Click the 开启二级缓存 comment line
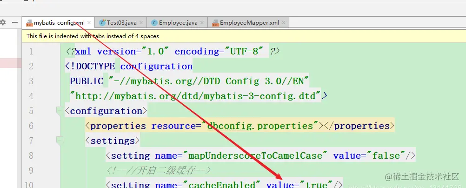The image size is (466, 188). tap(158, 170)
